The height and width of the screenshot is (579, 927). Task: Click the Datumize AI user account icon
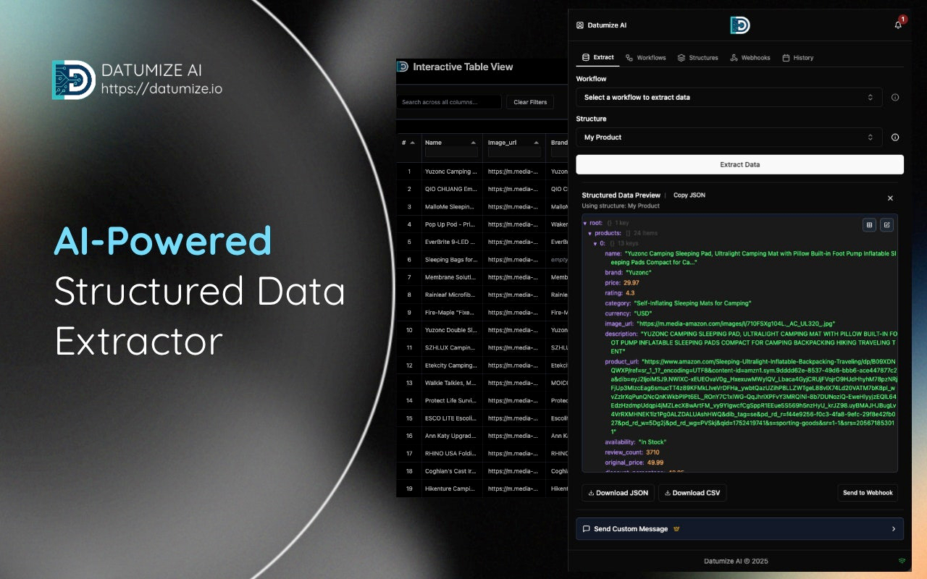pos(579,25)
